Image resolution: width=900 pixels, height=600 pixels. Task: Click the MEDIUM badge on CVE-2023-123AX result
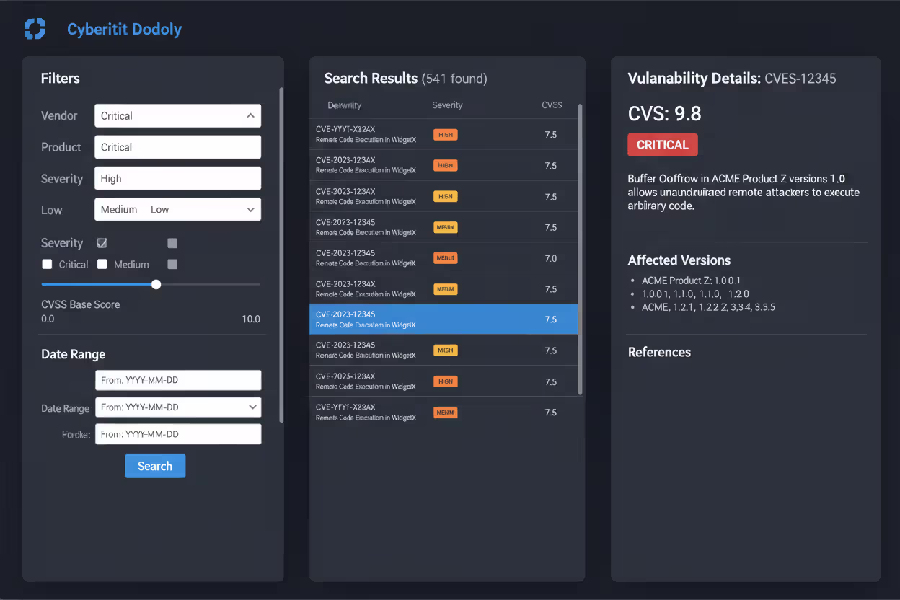[x=445, y=288]
